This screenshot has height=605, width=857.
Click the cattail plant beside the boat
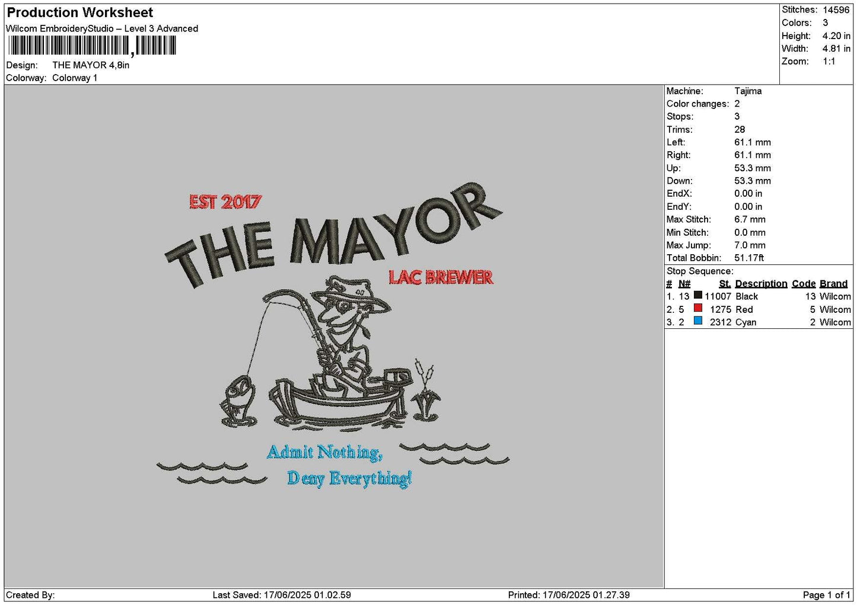(x=425, y=389)
